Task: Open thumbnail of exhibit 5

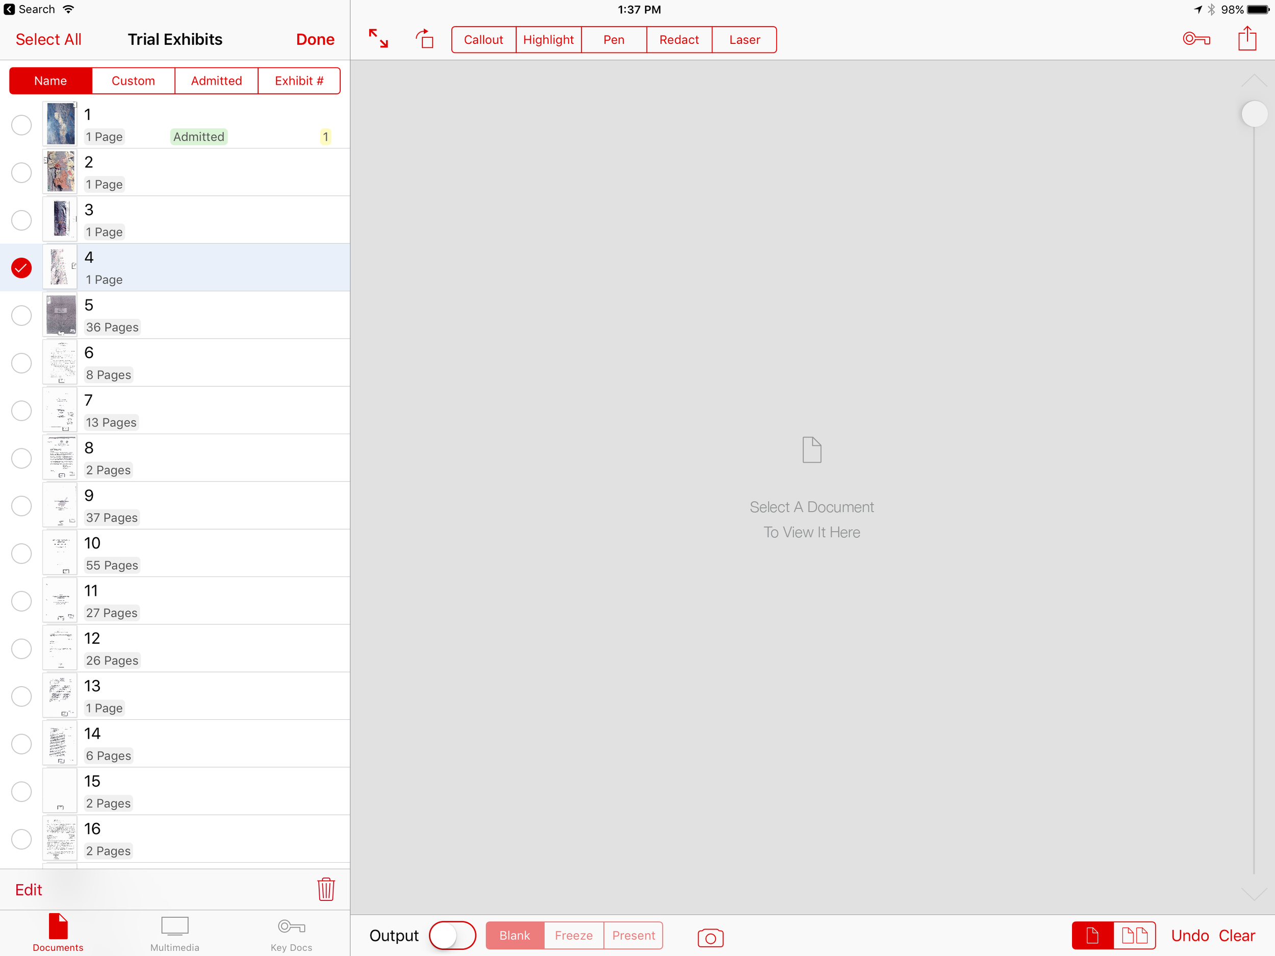Action: click(x=60, y=314)
